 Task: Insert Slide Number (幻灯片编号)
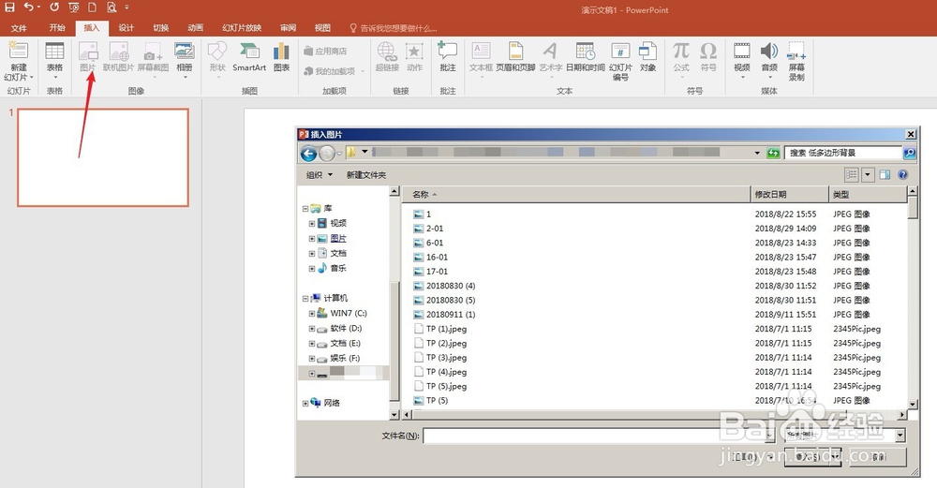click(x=620, y=61)
